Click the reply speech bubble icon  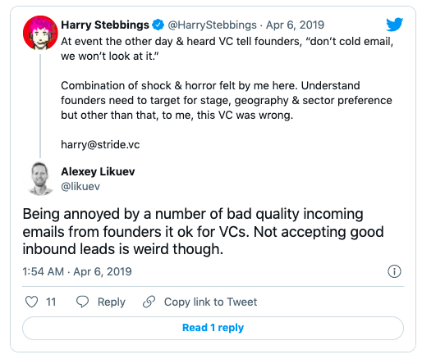coord(82,302)
